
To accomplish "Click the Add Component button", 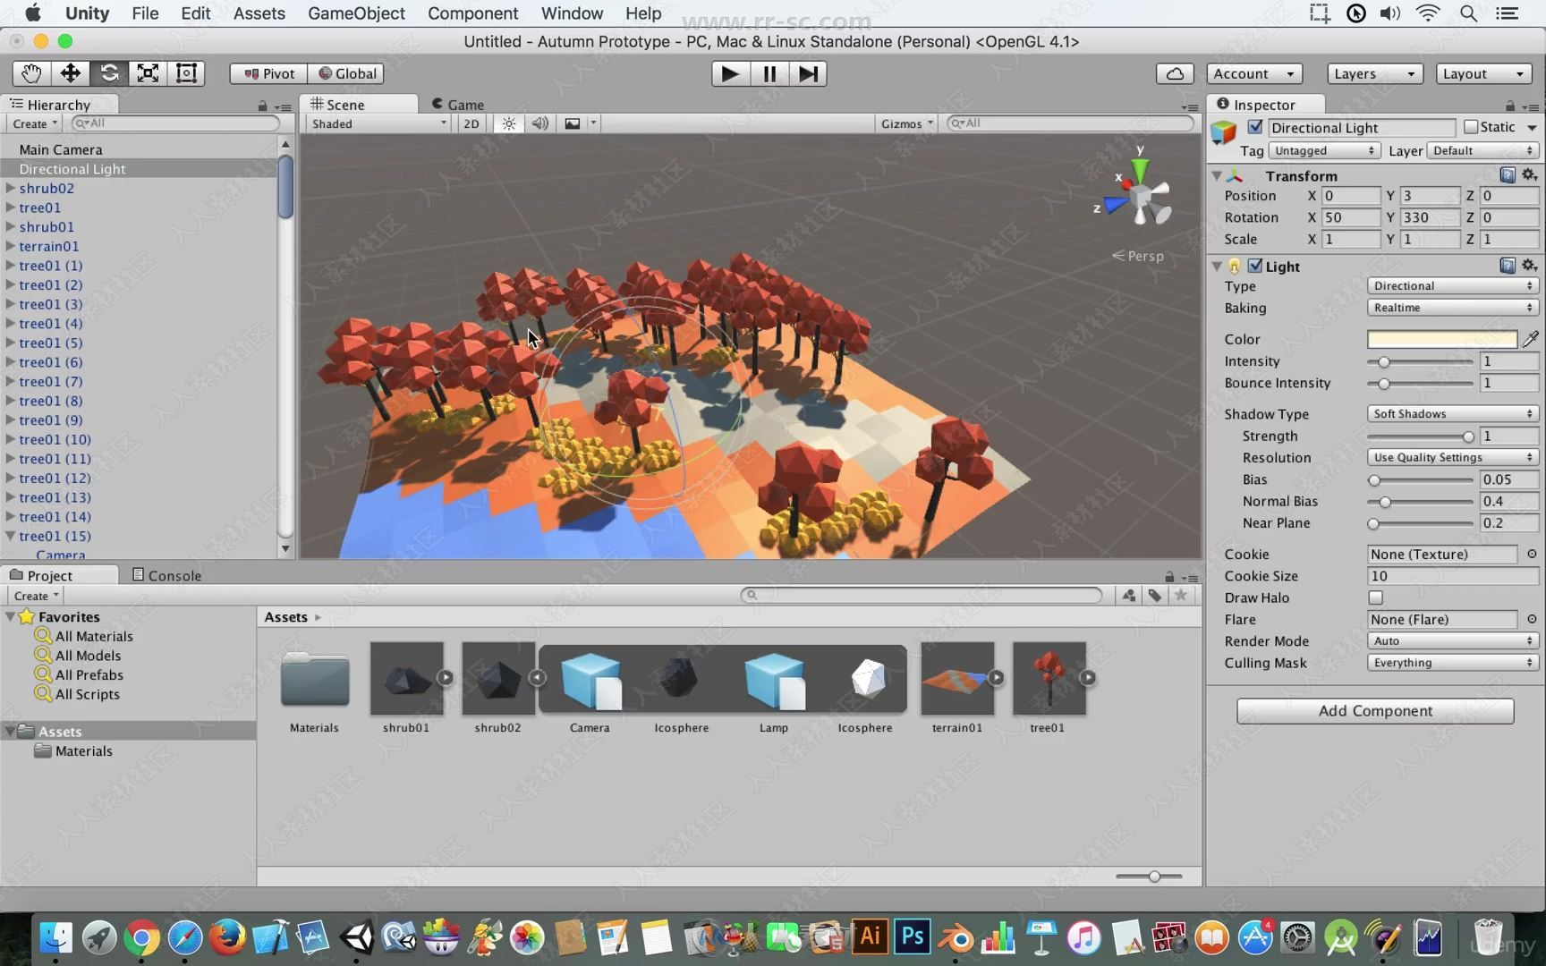I will (1375, 710).
